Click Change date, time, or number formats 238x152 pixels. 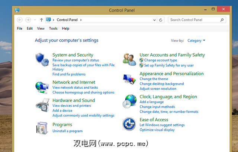coord(169,112)
